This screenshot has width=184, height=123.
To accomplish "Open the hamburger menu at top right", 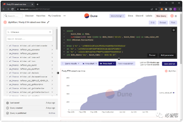I will 176,16.
